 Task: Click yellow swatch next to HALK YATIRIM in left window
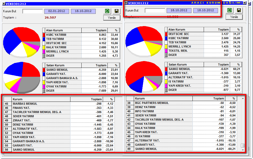pyautogui.click(x=44, y=47)
